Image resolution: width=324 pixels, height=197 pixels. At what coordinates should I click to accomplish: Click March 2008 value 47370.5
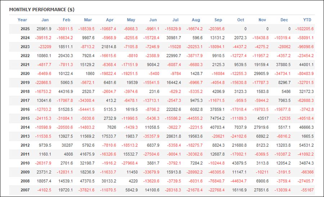pyautogui.click(x=87, y=180)
